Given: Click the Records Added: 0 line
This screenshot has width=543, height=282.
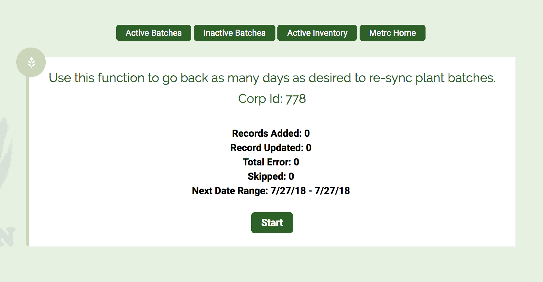Looking at the screenshot, I should coord(271,134).
